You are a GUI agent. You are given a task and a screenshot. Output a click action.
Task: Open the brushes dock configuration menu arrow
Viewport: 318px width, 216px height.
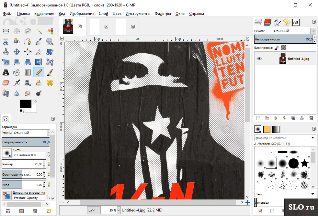pyautogui.click(x=314, y=129)
